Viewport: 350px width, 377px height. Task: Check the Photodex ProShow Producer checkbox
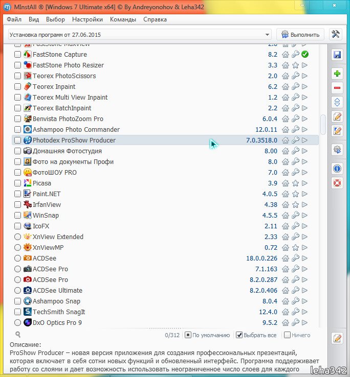click(x=17, y=140)
